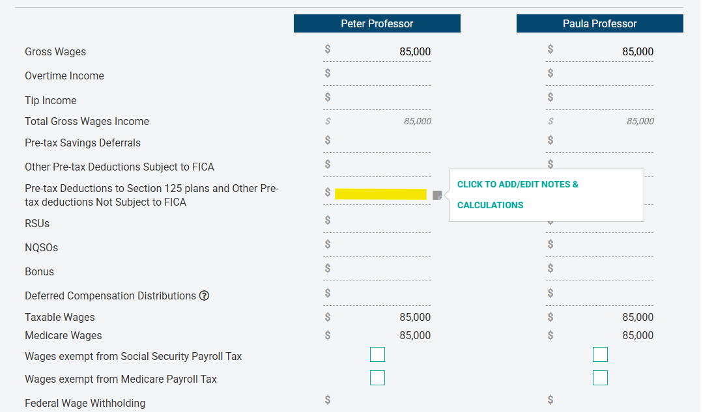Select the Peter Professor column header
The width and height of the screenshot is (714, 412).
(x=377, y=23)
